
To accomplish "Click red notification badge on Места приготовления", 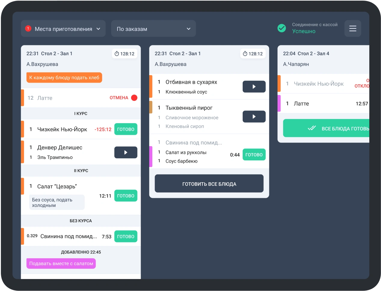I will coord(28,29).
